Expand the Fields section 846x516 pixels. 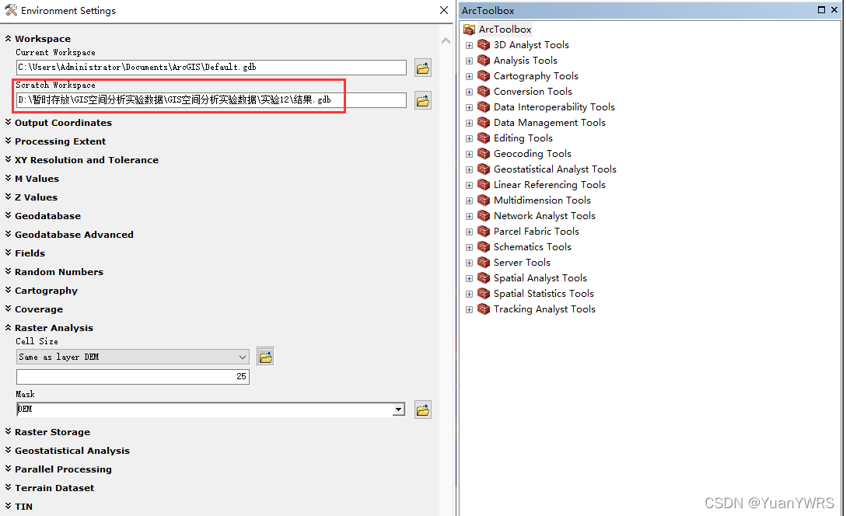[x=8, y=253]
